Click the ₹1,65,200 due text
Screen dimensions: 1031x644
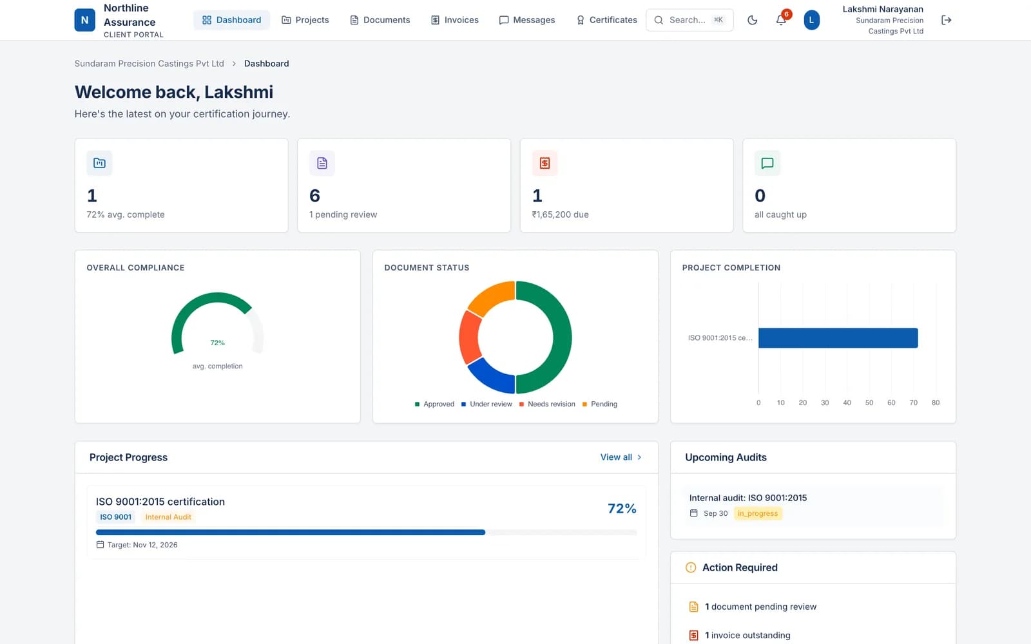pos(560,214)
